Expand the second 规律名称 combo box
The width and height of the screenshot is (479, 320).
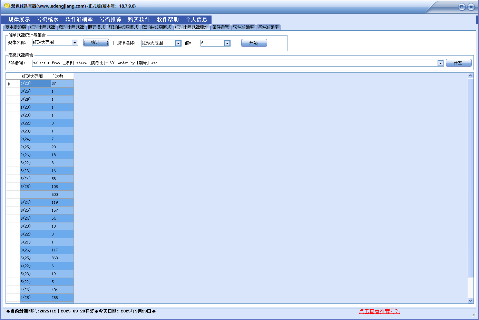pos(178,43)
